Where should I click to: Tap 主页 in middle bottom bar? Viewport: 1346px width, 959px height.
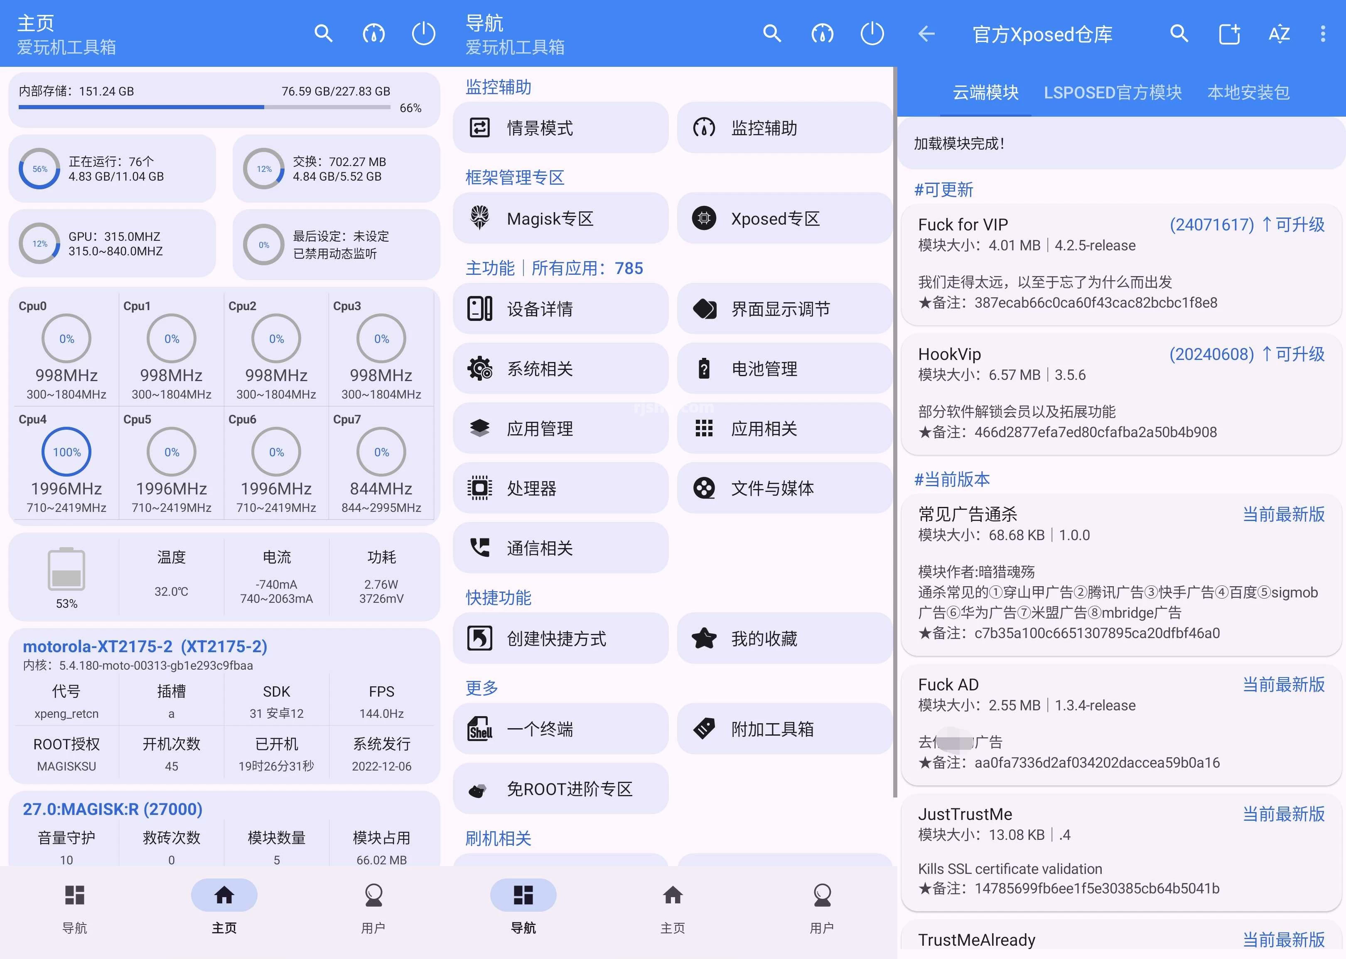point(673,909)
